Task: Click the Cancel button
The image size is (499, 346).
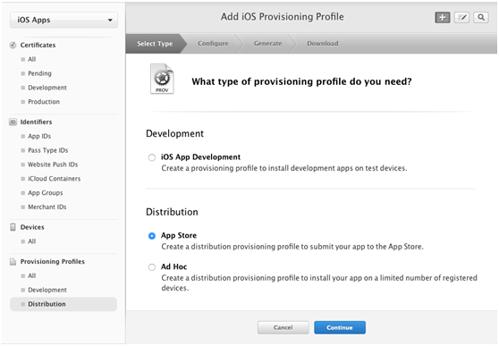Action: click(x=283, y=327)
